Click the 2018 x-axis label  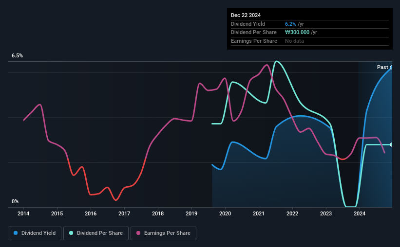pyautogui.click(x=158, y=213)
